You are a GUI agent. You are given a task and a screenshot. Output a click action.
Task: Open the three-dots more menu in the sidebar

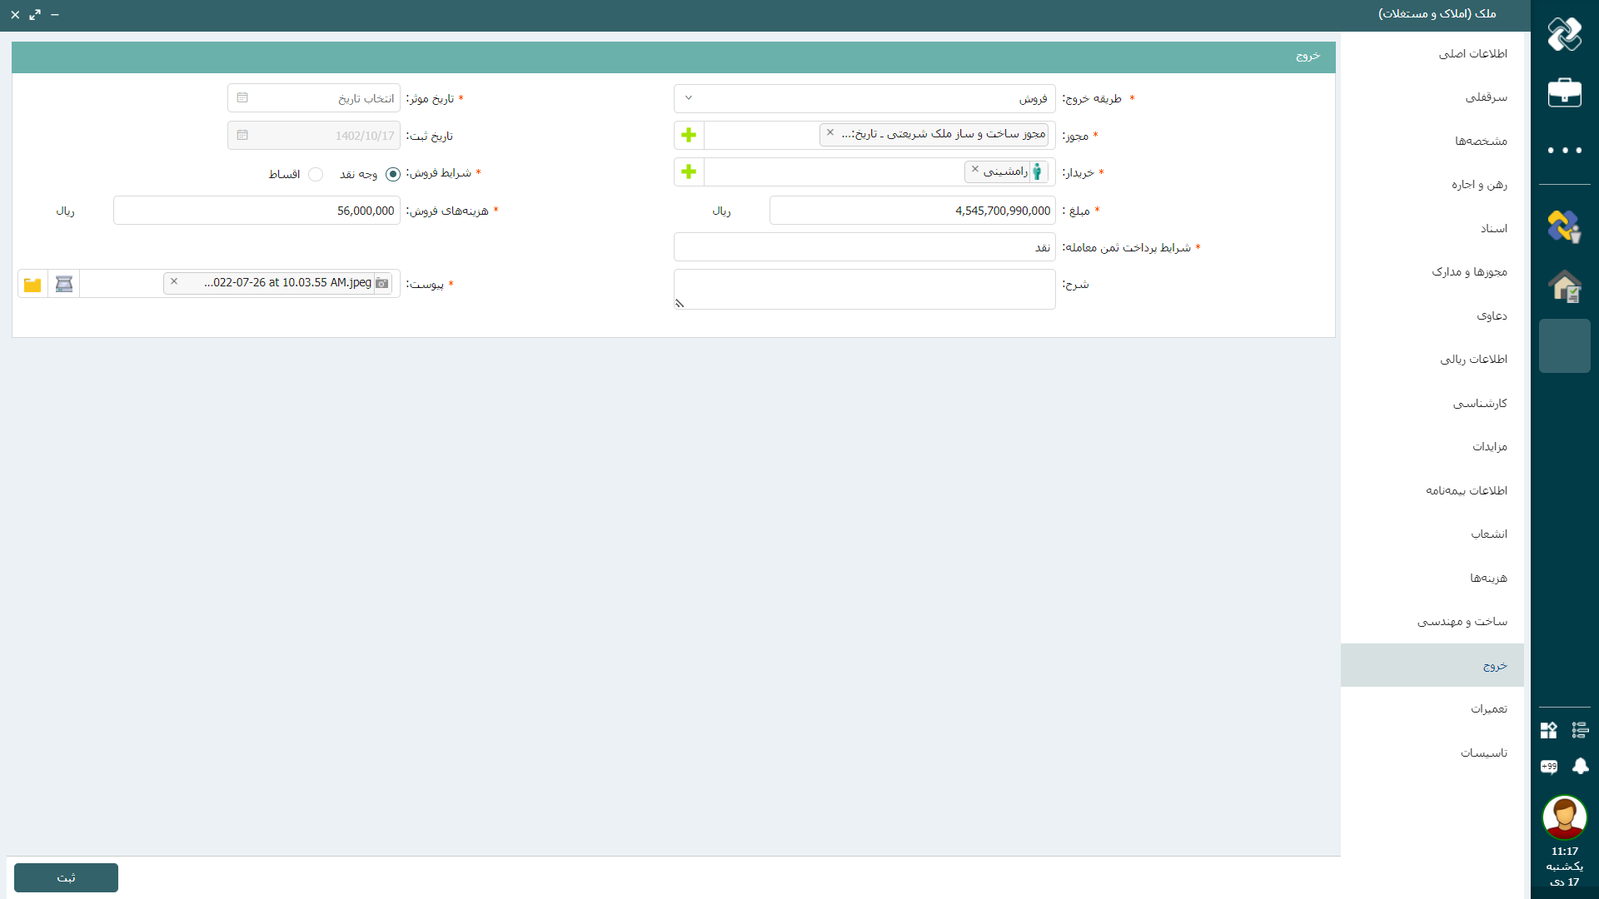1564,151
